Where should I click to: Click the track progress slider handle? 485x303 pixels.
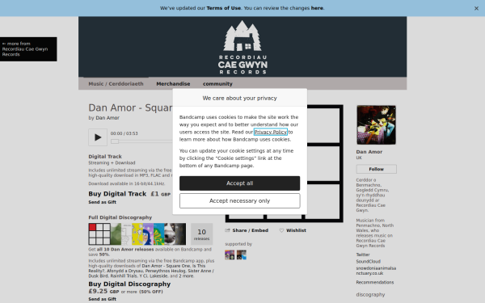[115, 141]
